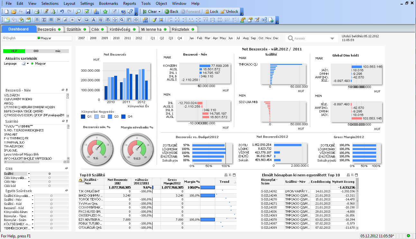Screen dimensions: 416x239
Task: Expand the Keresés search box dropdown
Action: click(x=332, y=39)
